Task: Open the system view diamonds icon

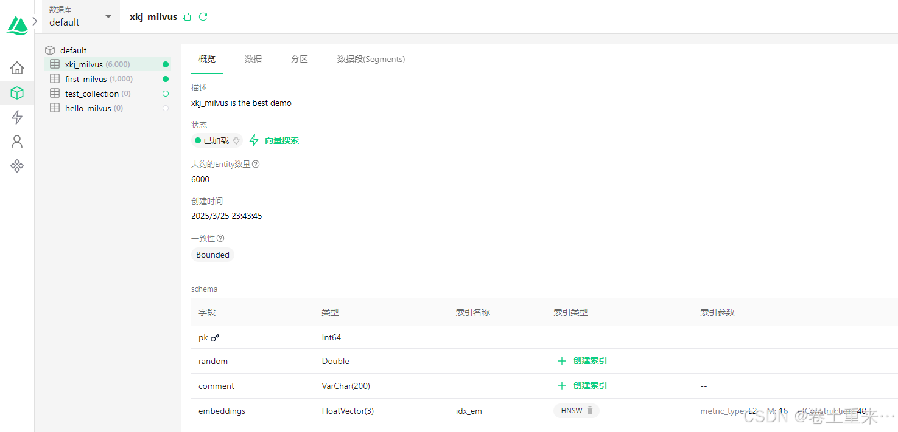Action: click(x=17, y=166)
